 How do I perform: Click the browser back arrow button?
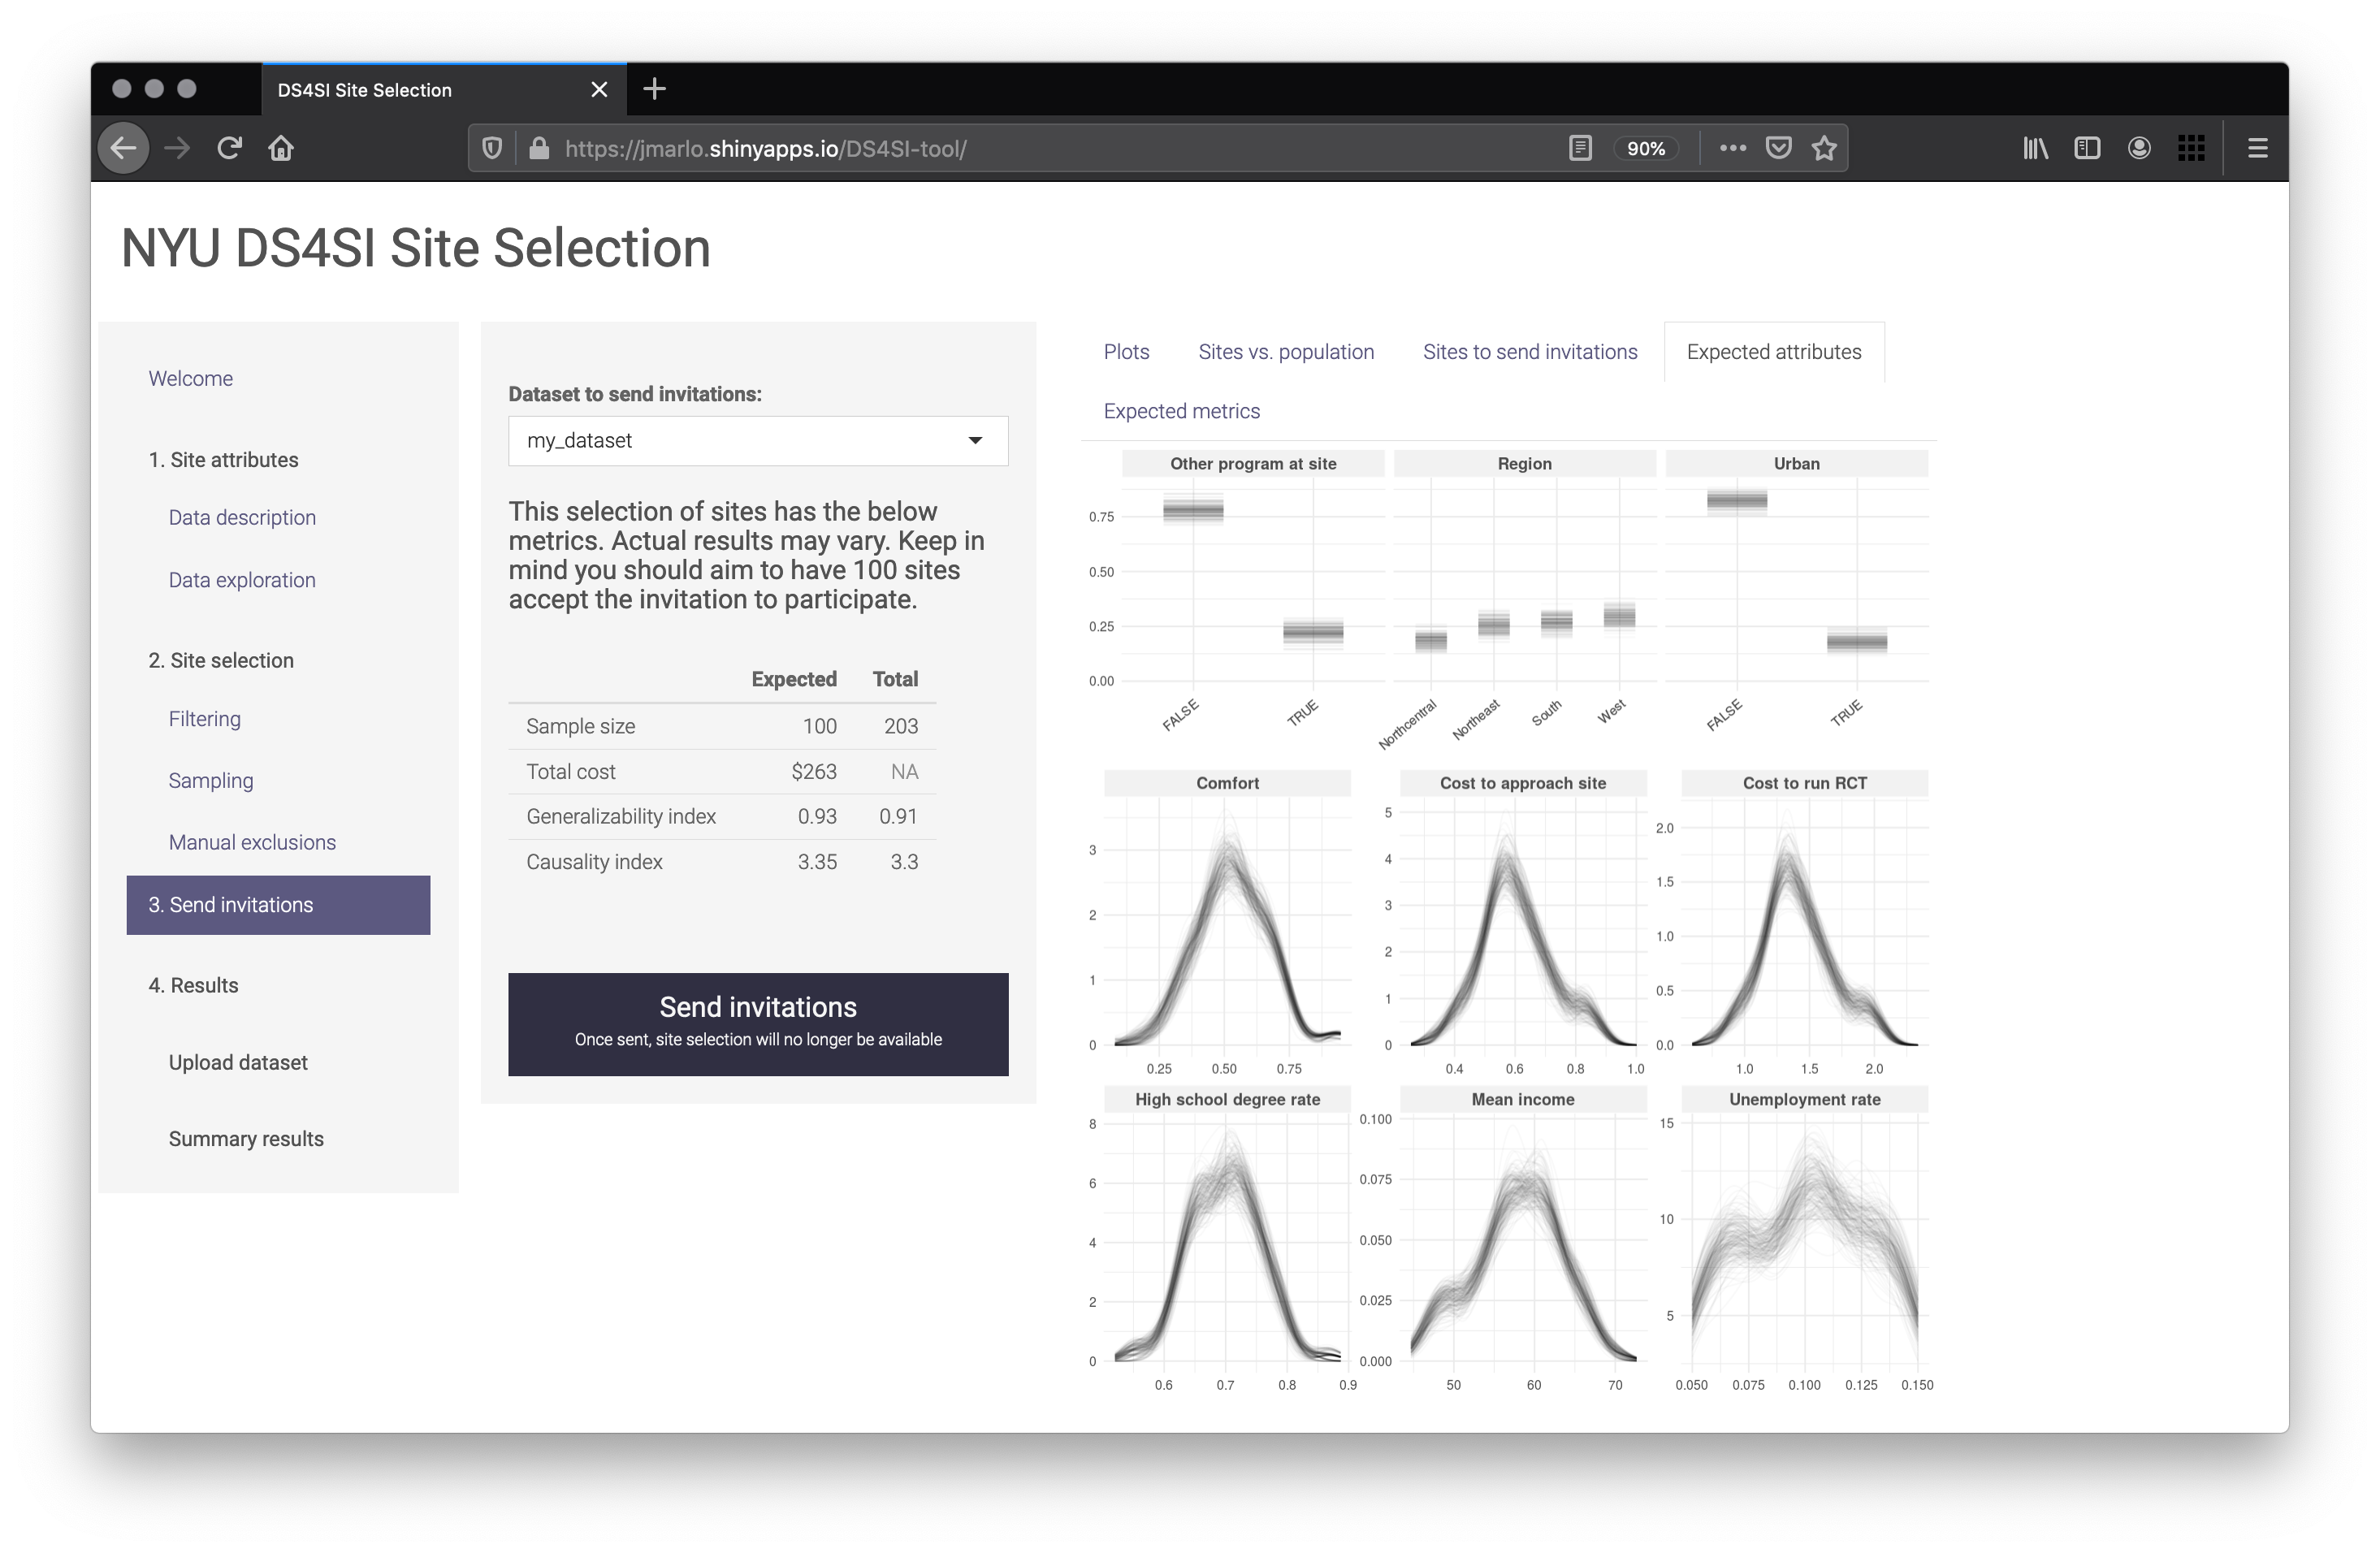[x=123, y=148]
